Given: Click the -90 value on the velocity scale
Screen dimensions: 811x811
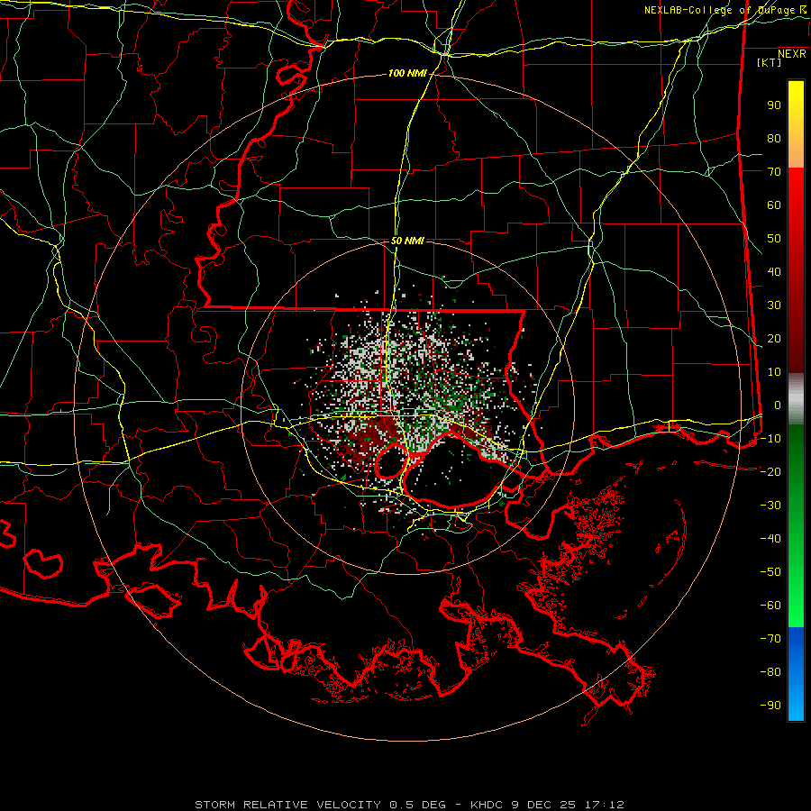Looking at the screenshot, I should [x=770, y=705].
